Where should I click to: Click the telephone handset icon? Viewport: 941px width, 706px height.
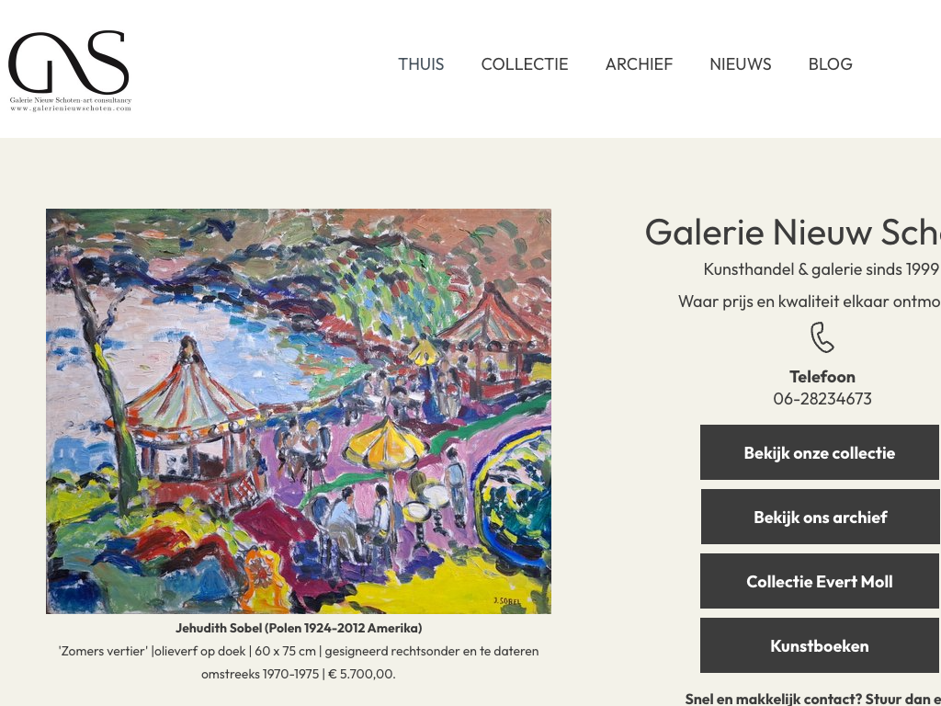(x=822, y=337)
